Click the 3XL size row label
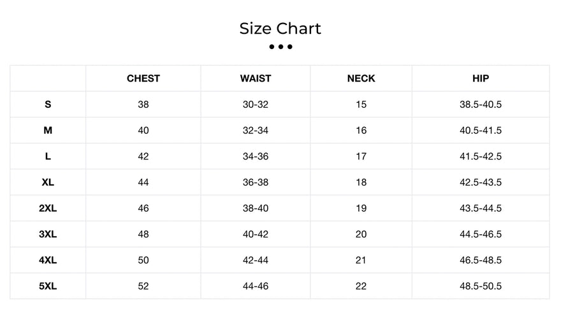This screenshot has height=310, width=561. pos(48,234)
